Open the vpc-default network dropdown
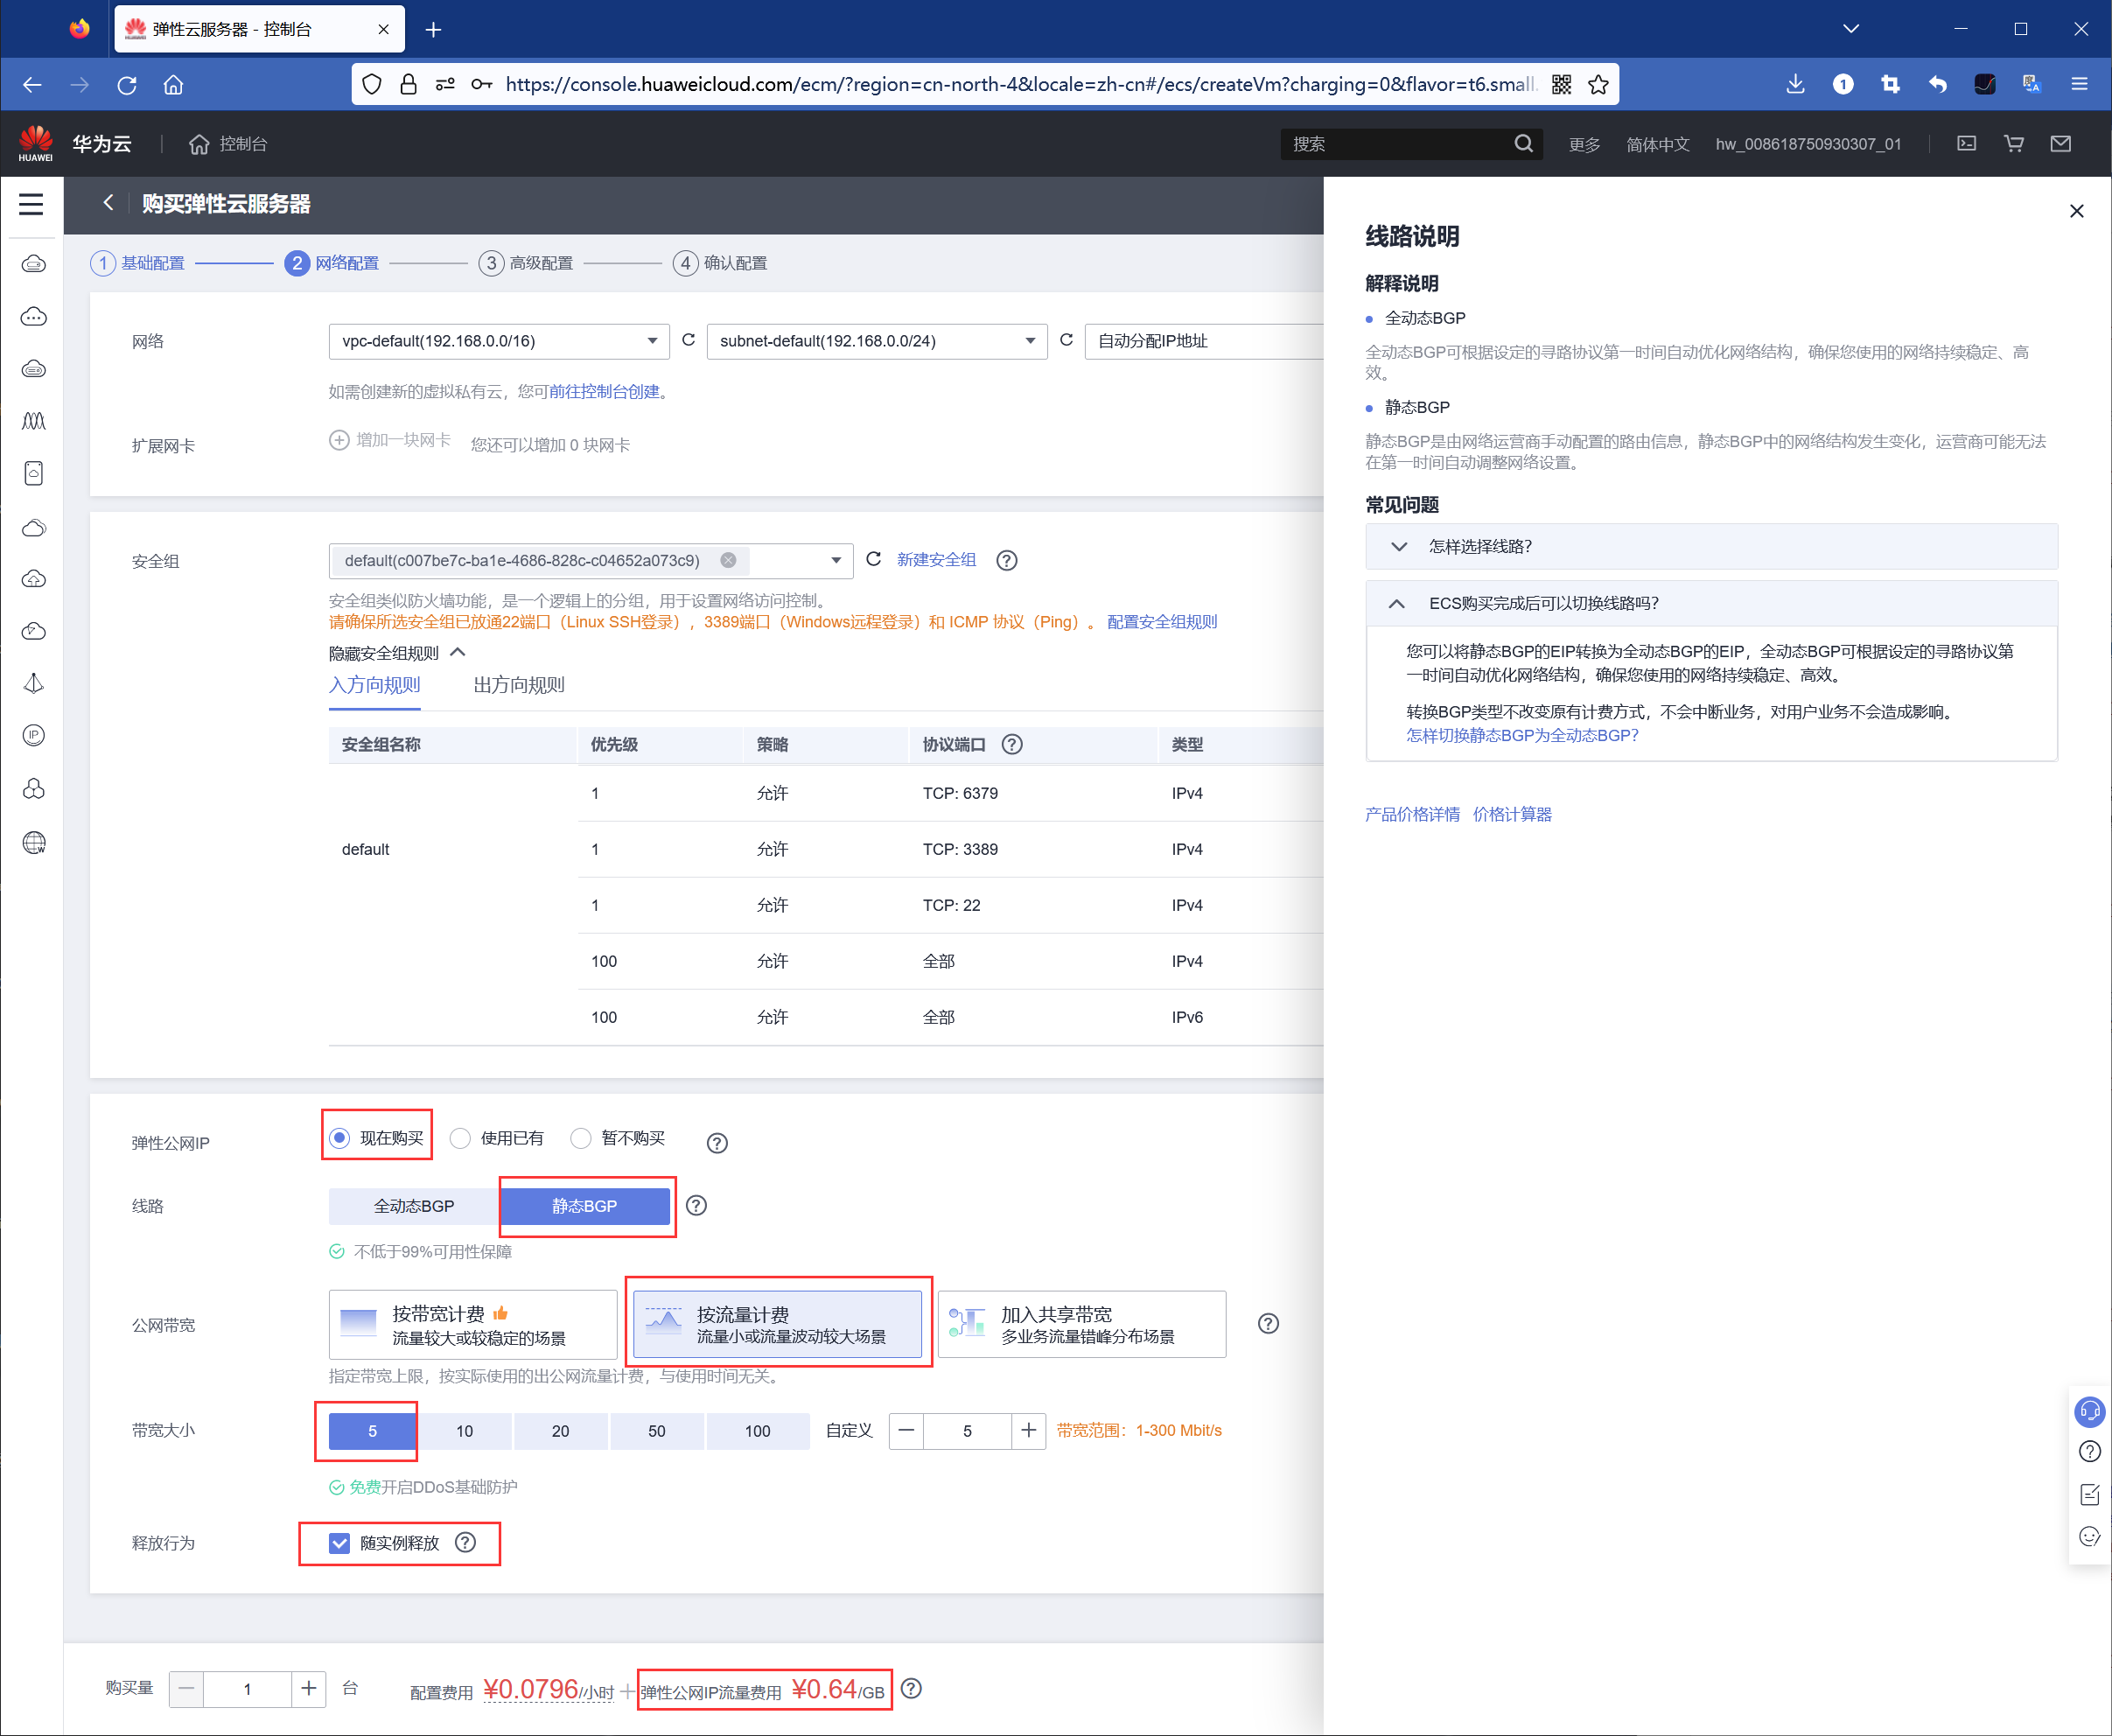The height and width of the screenshot is (1736, 2112). coord(498,341)
